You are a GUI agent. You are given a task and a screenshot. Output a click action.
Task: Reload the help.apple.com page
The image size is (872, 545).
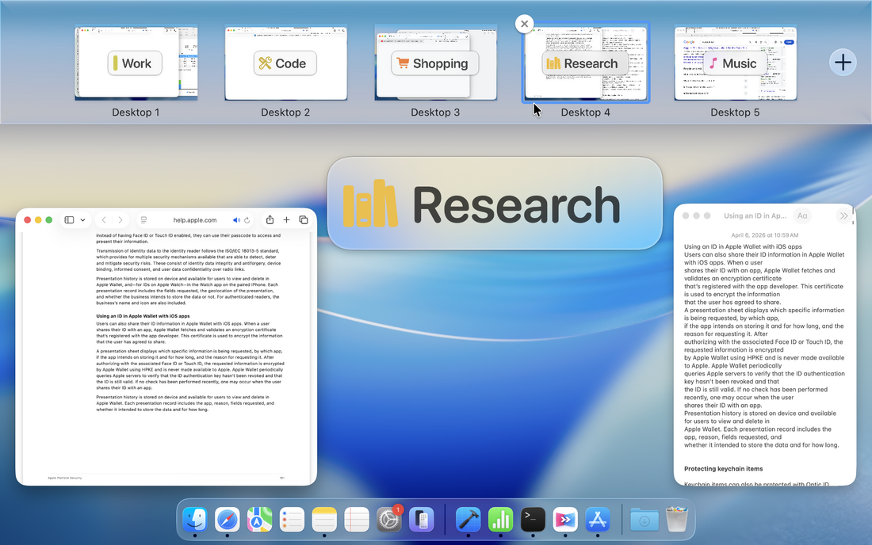coord(247,219)
